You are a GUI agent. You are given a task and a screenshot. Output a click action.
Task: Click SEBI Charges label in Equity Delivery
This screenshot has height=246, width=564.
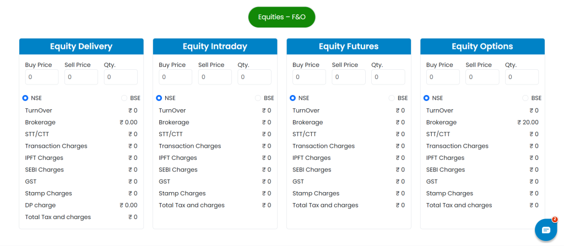[x=45, y=170]
